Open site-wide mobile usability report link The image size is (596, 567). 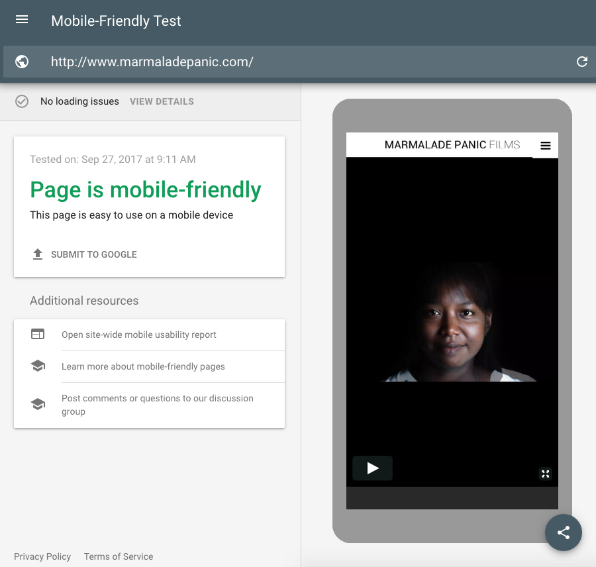point(139,335)
